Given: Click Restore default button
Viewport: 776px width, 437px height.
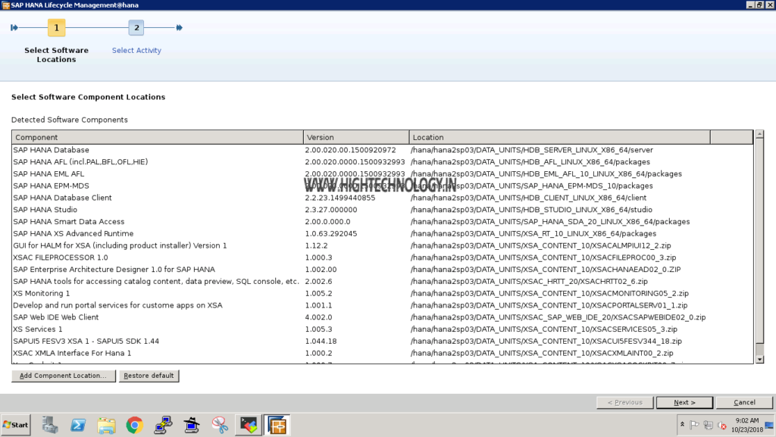Looking at the screenshot, I should (x=149, y=376).
